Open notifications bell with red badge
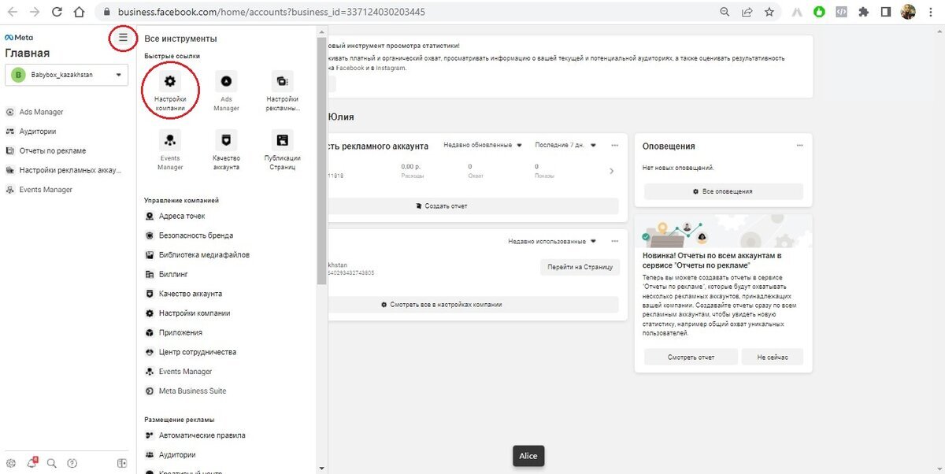This screenshot has width=945, height=474. pos(31,463)
